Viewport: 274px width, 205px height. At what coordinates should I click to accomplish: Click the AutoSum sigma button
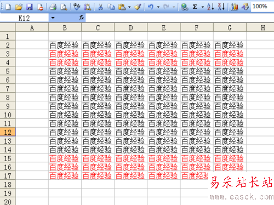point(195,7)
